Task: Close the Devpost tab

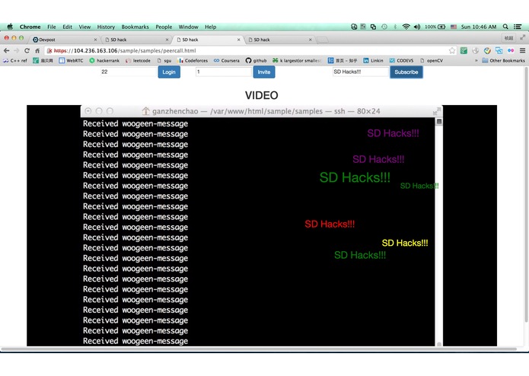Action: tap(95, 40)
